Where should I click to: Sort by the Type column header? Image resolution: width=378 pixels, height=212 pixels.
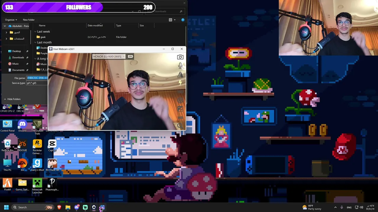pyautogui.click(x=118, y=26)
